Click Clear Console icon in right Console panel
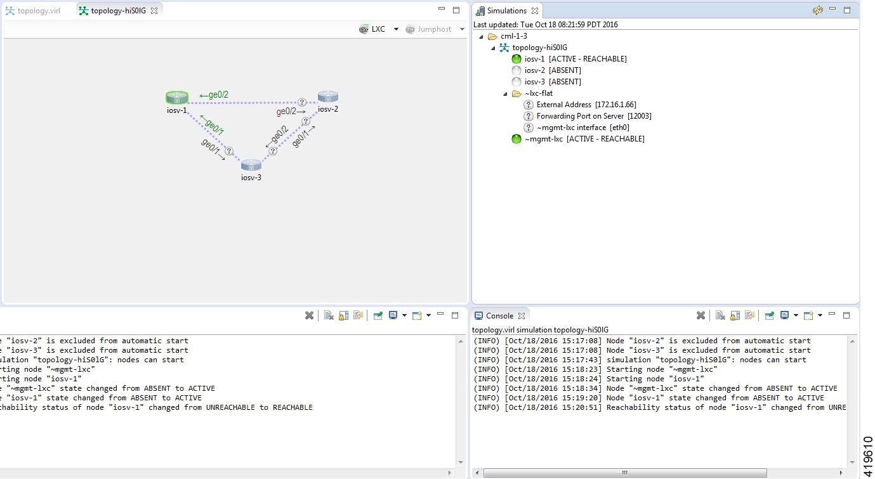Screen dimensions: 875x479 click(720, 315)
